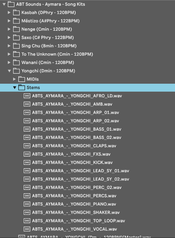The height and width of the screenshot is (238, 175).
Task: Expand the Wanani (Cmin - 120BPM) folder
Action: (9, 62)
